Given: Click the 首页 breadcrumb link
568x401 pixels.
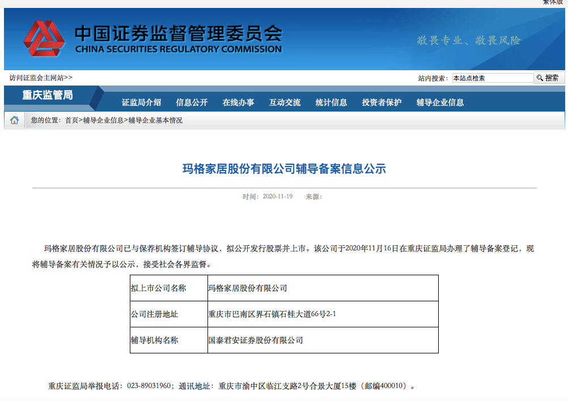Looking at the screenshot, I should click(71, 121).
